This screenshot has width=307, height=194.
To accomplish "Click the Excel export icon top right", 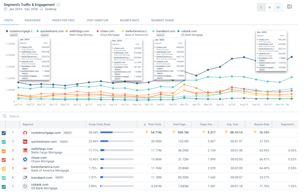I will coord(289,6).
